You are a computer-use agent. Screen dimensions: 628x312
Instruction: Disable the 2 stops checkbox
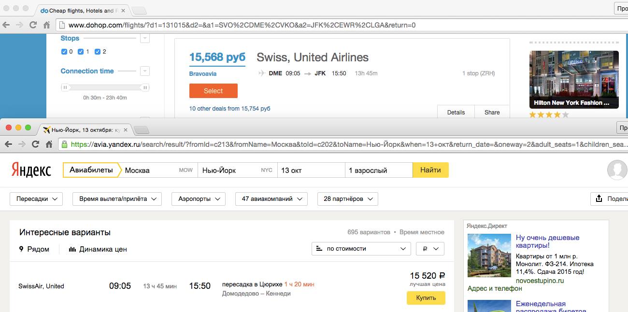coord(98,52)
